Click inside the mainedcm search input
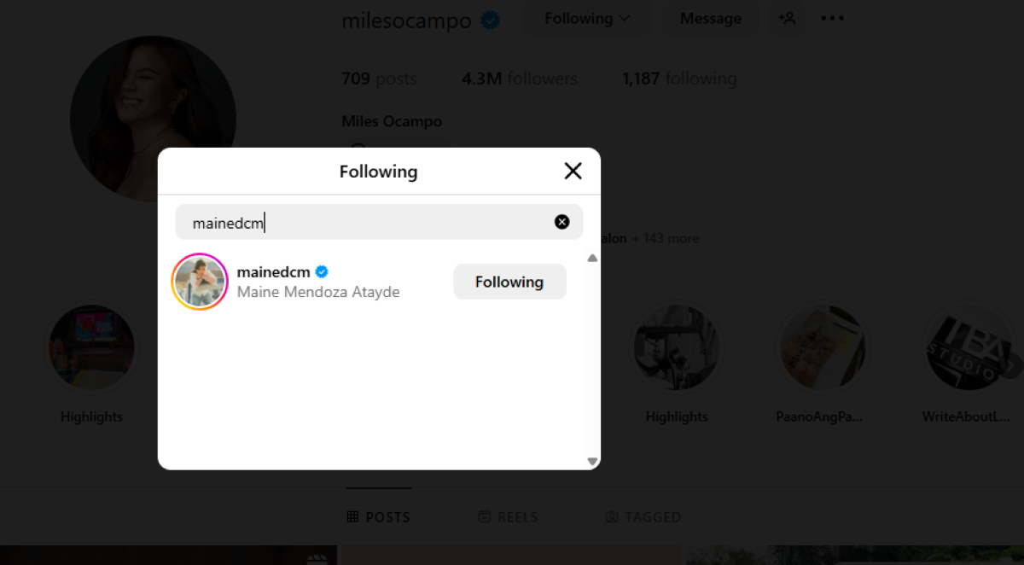 pos(341,221)
